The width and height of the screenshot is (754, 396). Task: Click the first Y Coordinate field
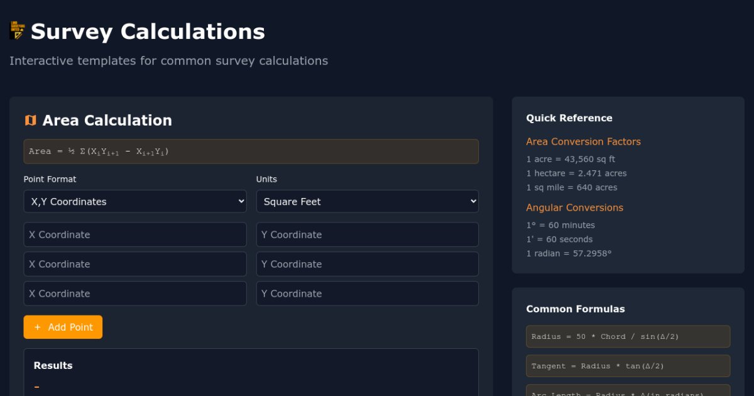coord(367,234)
